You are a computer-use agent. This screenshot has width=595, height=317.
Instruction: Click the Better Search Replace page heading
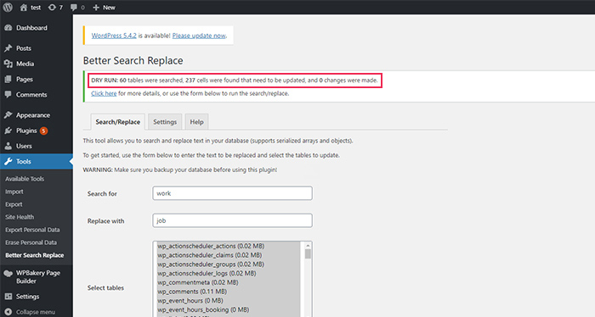tap(133, 60)
